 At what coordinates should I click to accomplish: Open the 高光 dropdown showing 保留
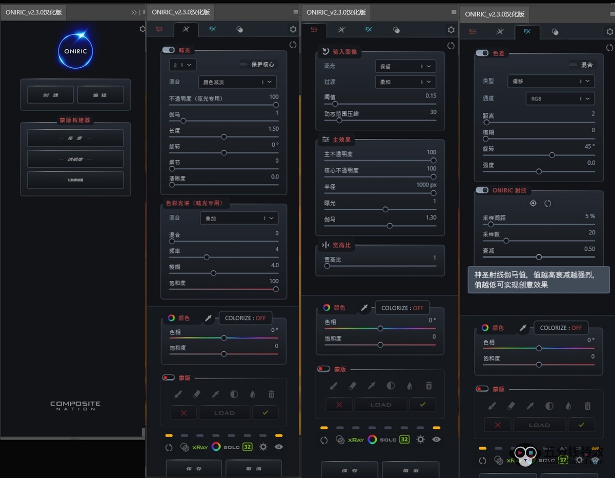point(405,66)
